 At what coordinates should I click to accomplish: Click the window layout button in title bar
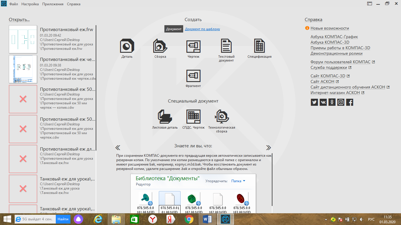point(370,4)
